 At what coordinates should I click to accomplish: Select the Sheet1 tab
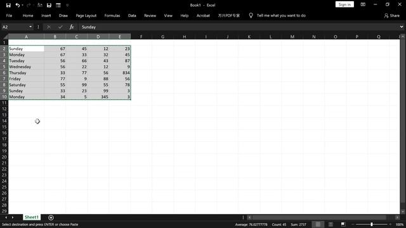coord(32,217)
